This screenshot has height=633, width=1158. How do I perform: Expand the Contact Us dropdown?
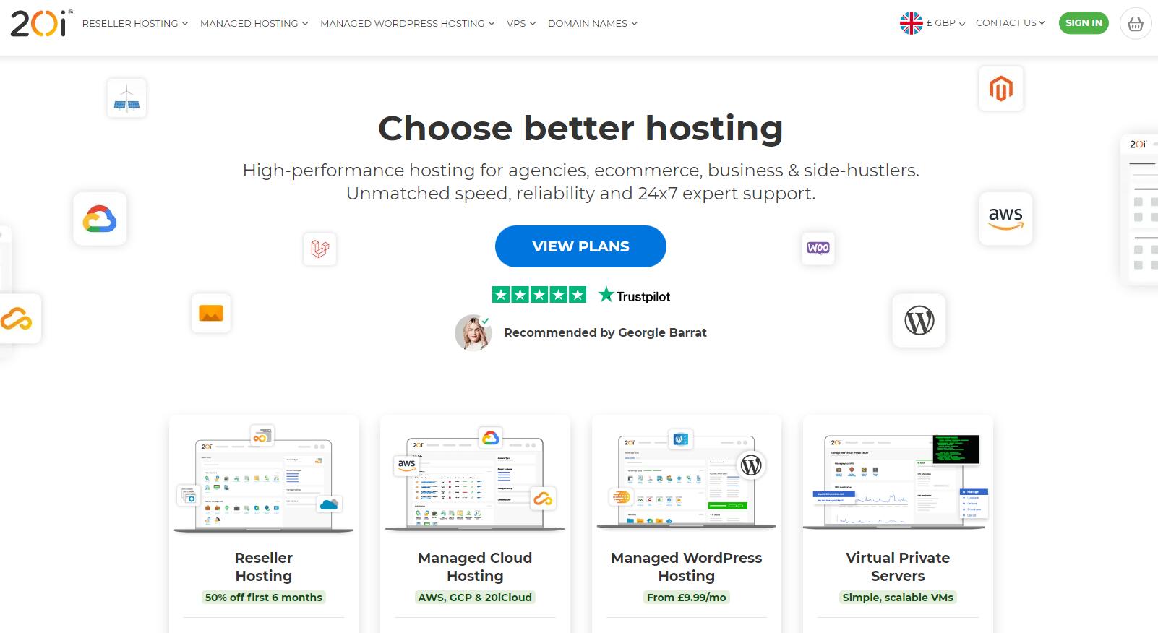pos(1010,23)
